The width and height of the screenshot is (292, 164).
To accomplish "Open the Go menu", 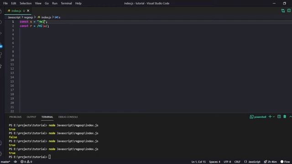I will (47, 3).
